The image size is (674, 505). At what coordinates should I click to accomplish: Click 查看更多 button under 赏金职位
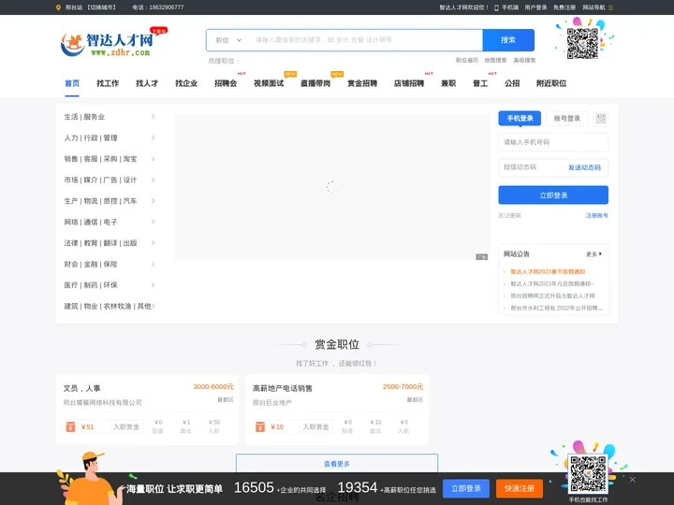337,463
